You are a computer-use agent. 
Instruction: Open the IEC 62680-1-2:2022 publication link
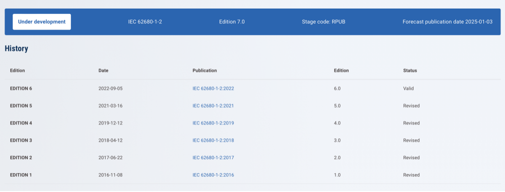point(213,88)
